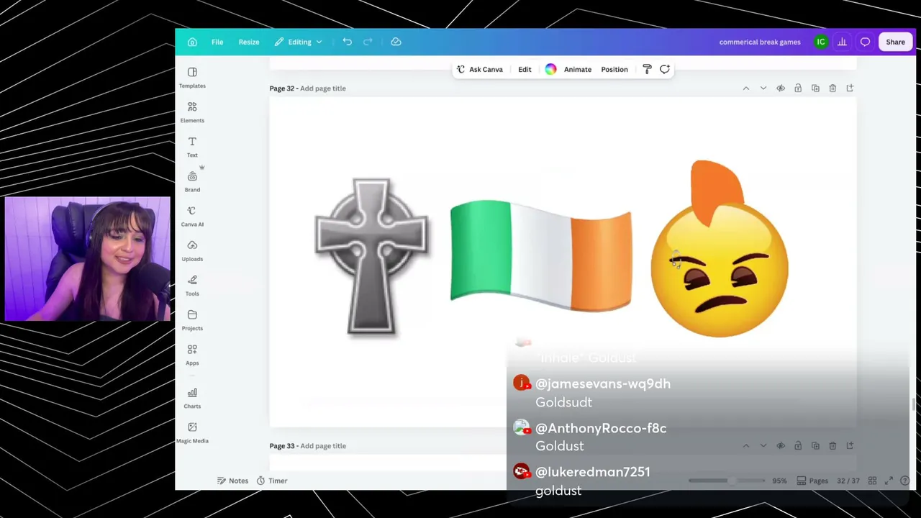Select the angry orange-haired emoji image
This screenshot has height=518, width=921.
tap(720, 249)
